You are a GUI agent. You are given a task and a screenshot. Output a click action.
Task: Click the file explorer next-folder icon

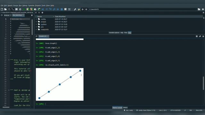pyautogui.click(x=39, y=13)
